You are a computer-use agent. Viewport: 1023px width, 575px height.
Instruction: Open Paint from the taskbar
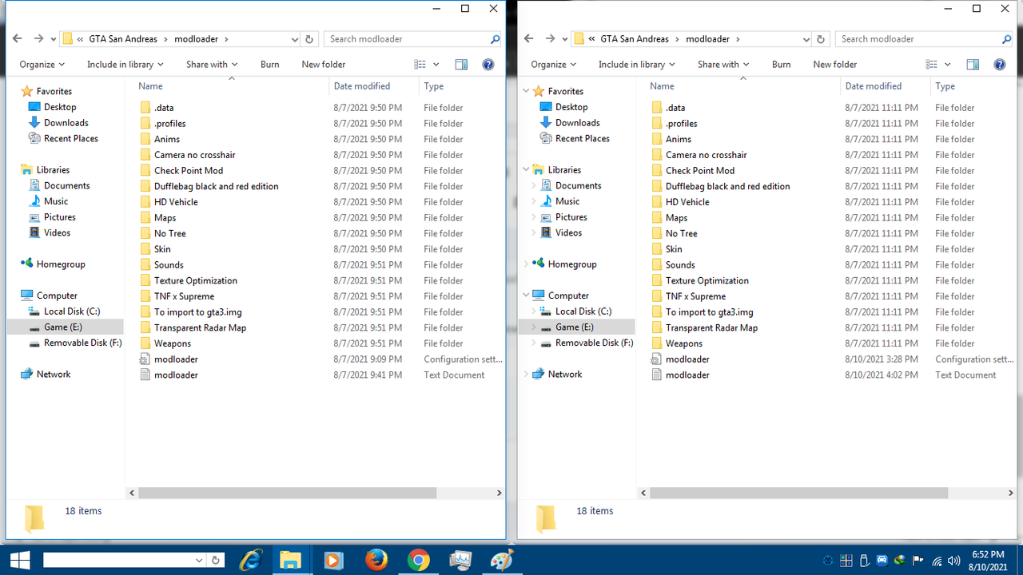502,560
